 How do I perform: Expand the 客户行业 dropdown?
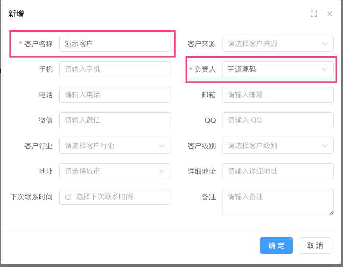115,146
